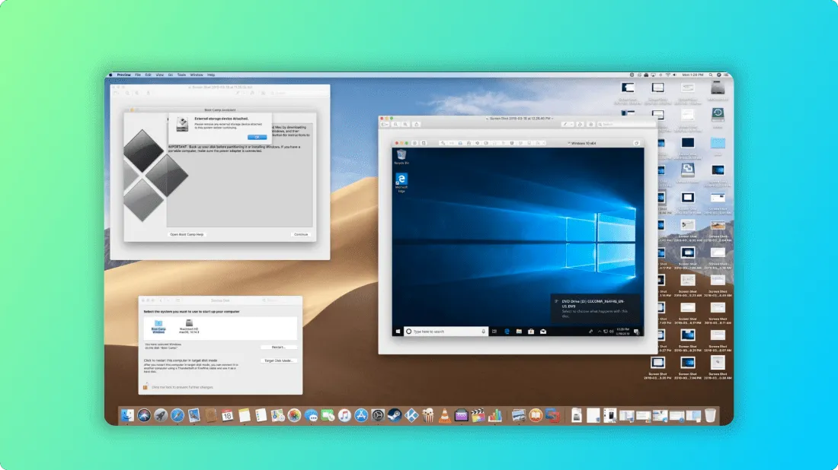
Task: Open iTunes music note in Dock
Action: click(344, 415)
